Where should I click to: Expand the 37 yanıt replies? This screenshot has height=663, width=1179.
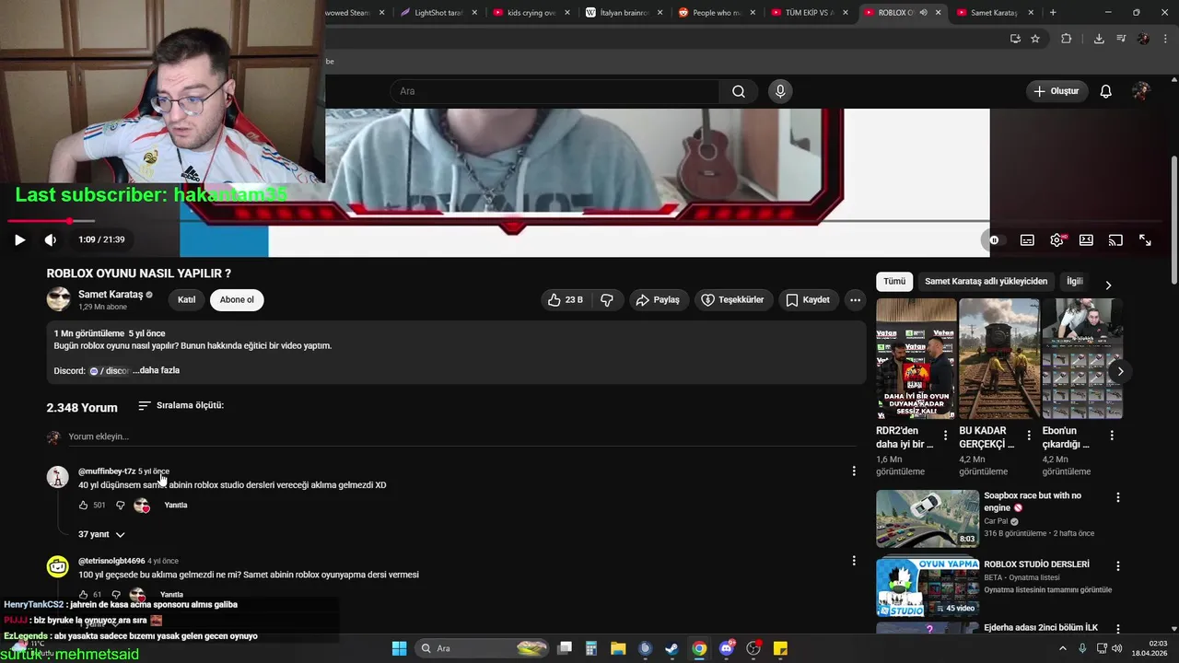pos(101,534)
